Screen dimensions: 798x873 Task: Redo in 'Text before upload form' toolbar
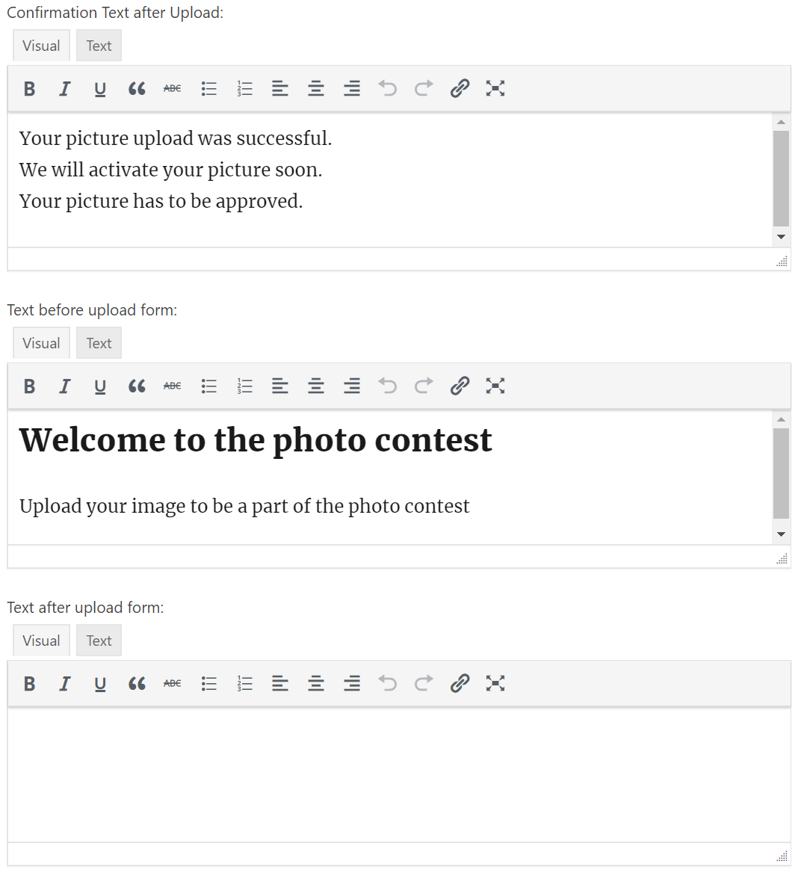point(424,386)
